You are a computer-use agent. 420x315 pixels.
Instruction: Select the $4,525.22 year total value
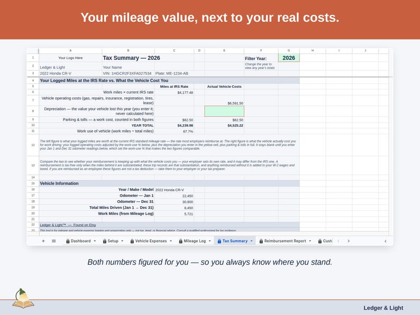(224, 125)
